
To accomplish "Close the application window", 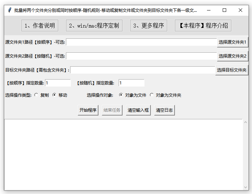I will pos(240,10).
